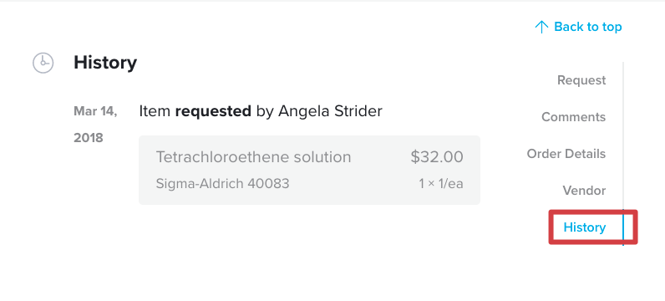Click the gray requested item card background
665x301 pixels.
[310, 171]
